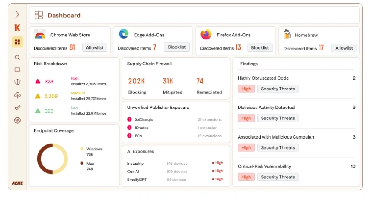
Task: Open the highlighted dashboard grid icon
Action: pos(17,42)
